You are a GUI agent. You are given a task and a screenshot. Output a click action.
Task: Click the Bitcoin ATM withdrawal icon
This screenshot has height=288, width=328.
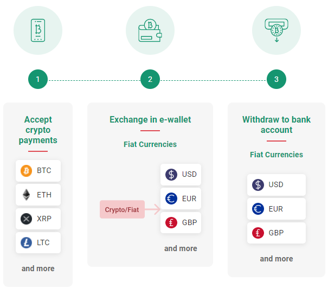coord(276,30)
